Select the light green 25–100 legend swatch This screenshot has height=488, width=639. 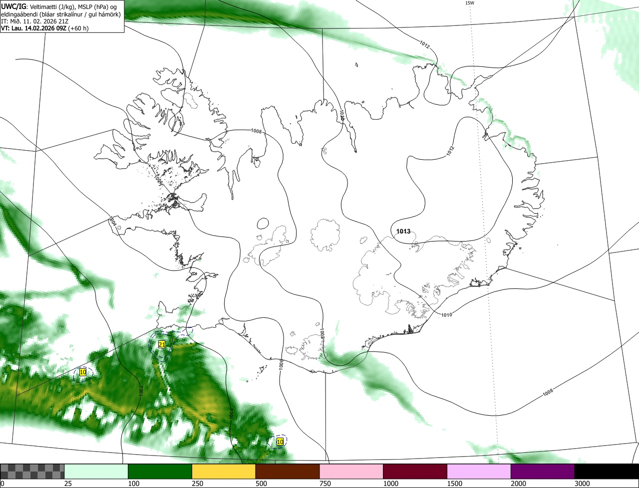(96, 472)
